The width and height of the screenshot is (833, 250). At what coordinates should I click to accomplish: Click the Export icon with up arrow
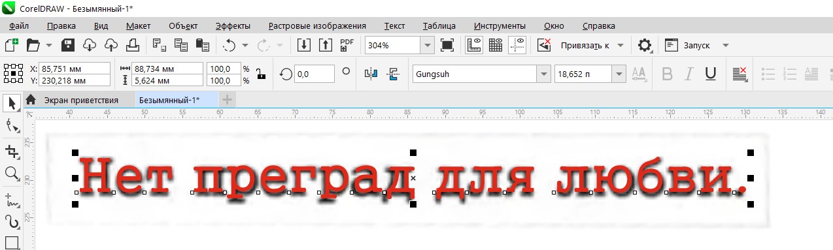pos(326,45)
